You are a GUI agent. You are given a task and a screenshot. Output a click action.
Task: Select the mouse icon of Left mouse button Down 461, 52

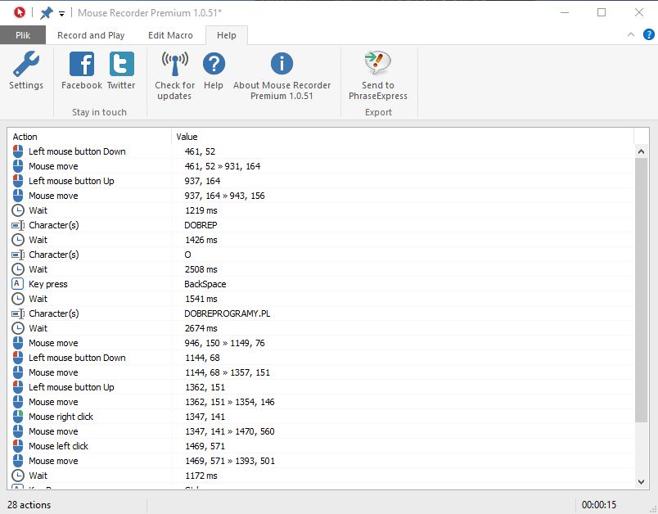point(18,151)
